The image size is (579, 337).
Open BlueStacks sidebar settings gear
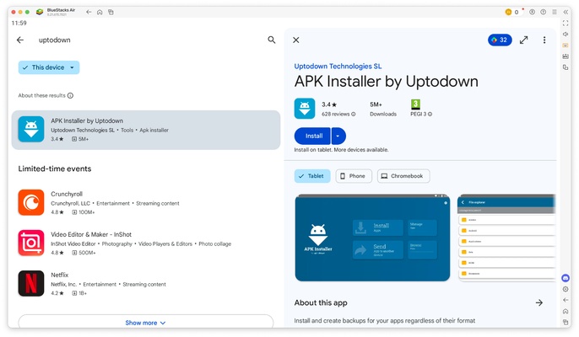click(x=565, y=289)
